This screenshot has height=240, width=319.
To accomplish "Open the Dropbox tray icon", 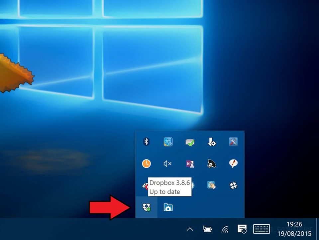I will pos(146,208).
